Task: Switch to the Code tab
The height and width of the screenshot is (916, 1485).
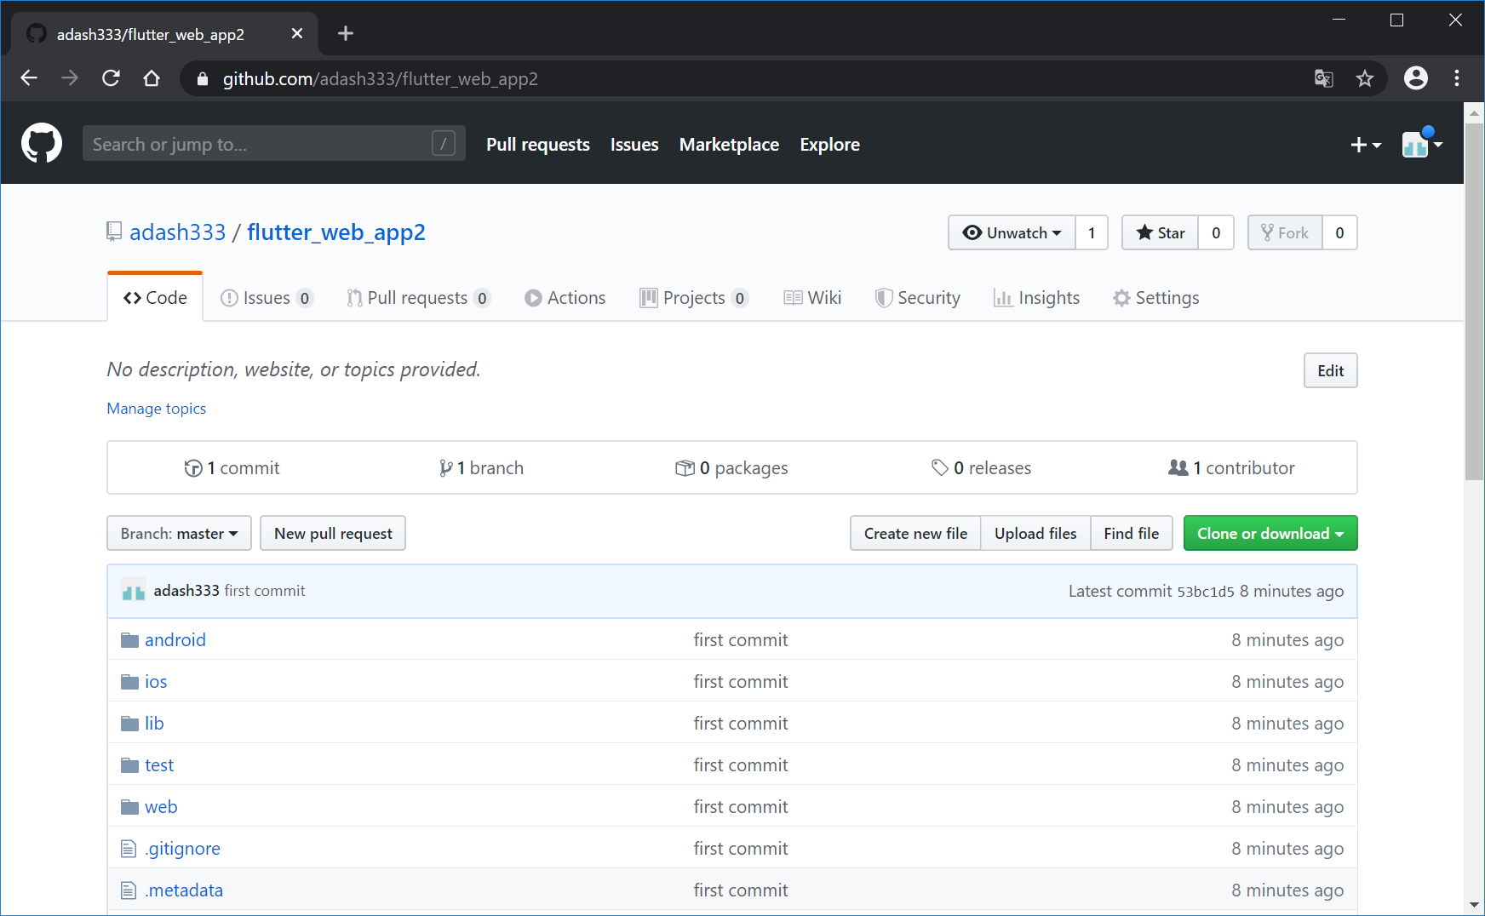Action: point(155,298)
